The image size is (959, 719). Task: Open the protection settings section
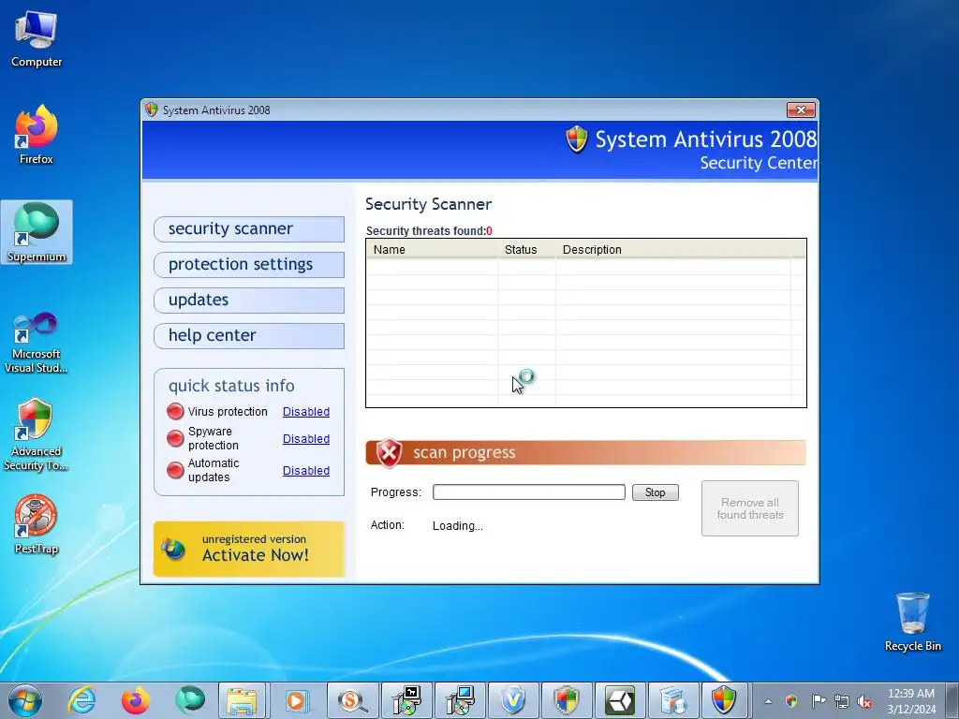pyautogui.click(x=249, y=264)
